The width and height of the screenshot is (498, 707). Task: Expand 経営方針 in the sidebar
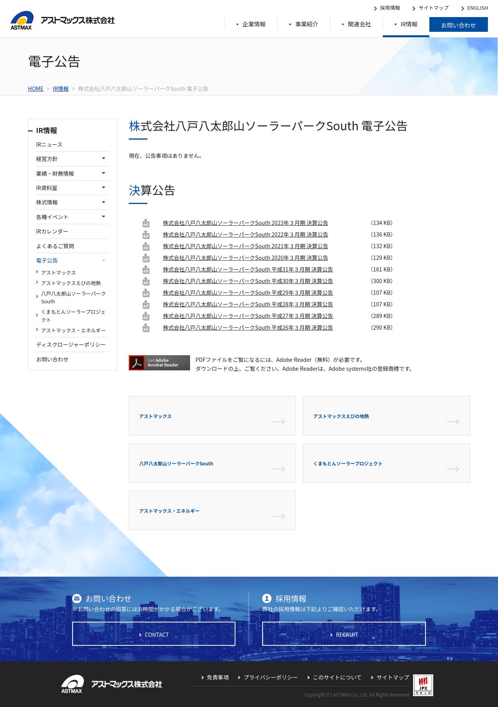tap(104, 158)
